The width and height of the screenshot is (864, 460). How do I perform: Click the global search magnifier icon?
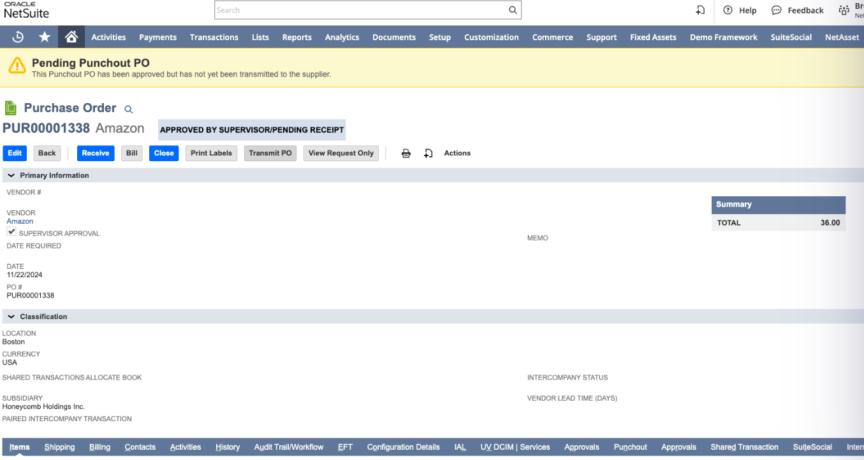coord(513,10)
